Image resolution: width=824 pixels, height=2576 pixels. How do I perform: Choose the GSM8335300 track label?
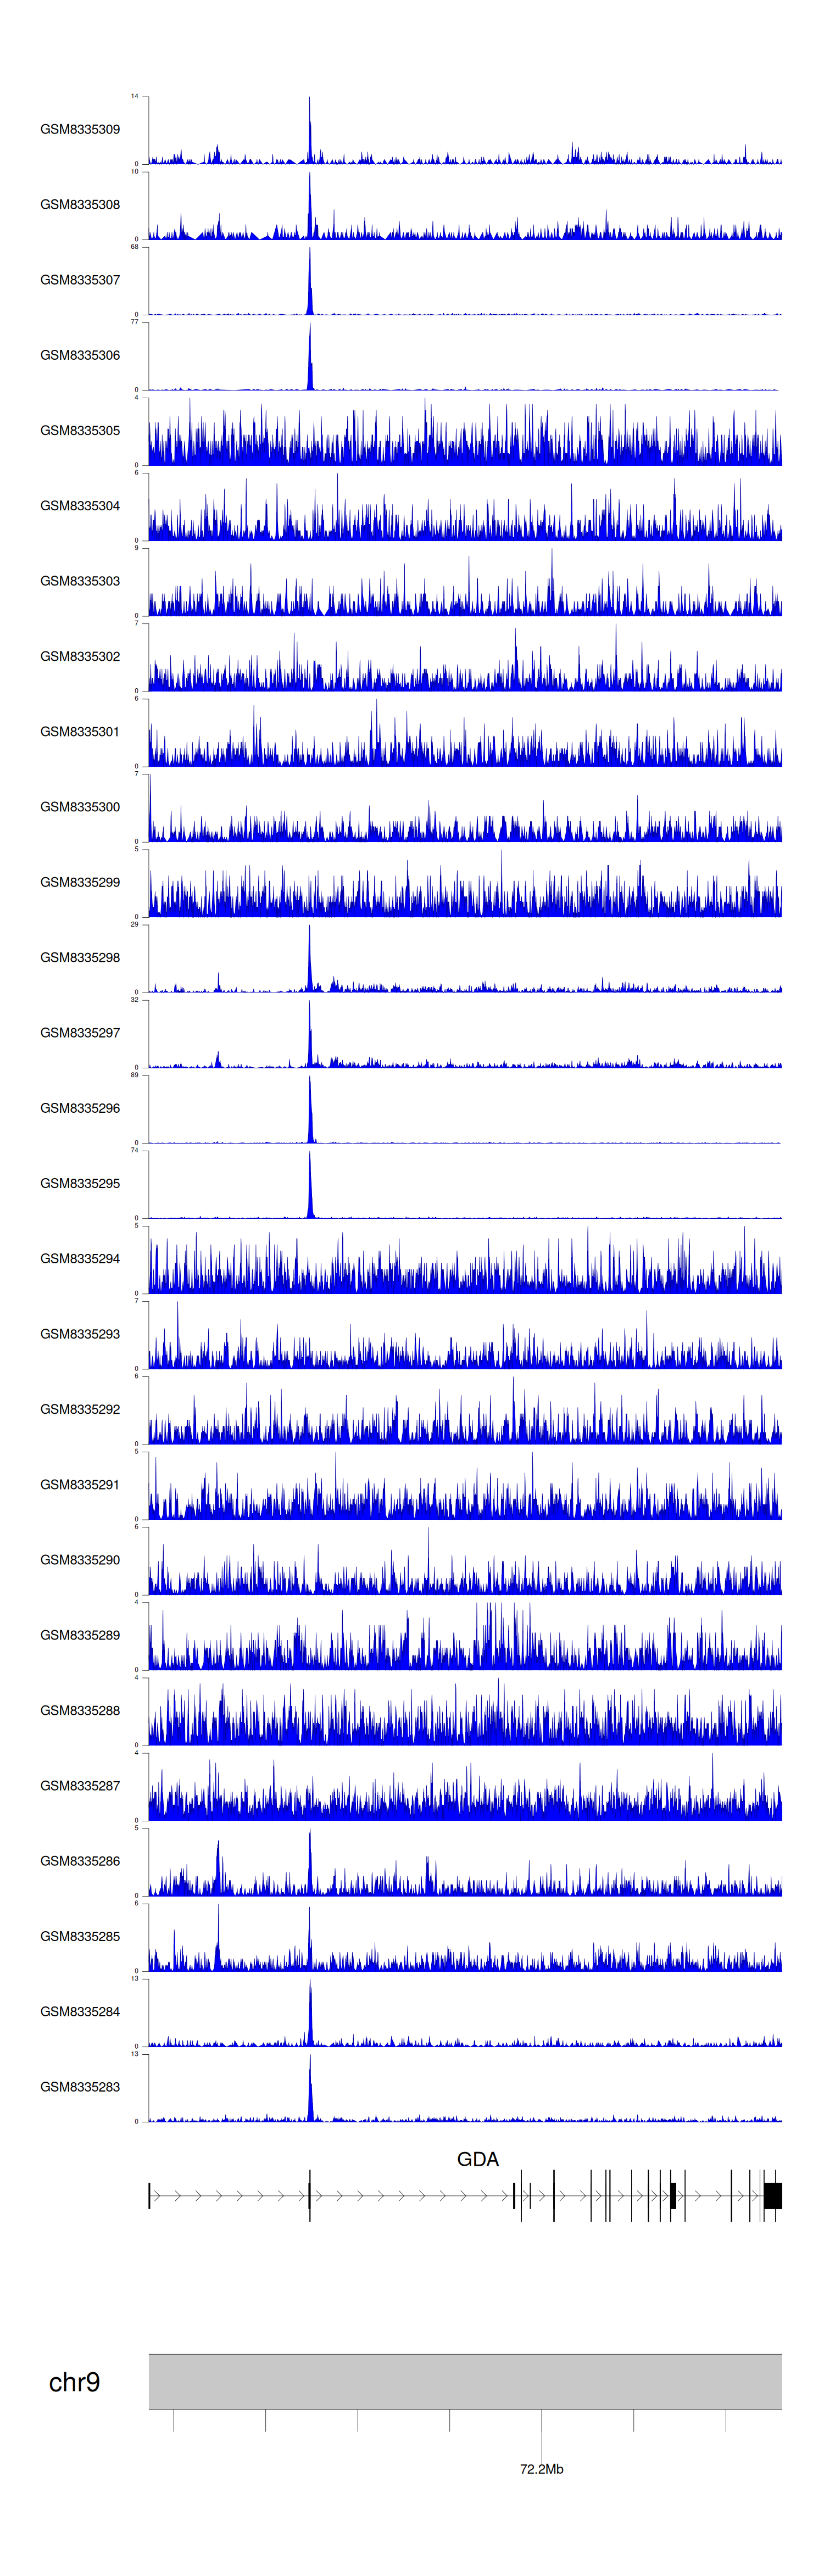point(80,807)
